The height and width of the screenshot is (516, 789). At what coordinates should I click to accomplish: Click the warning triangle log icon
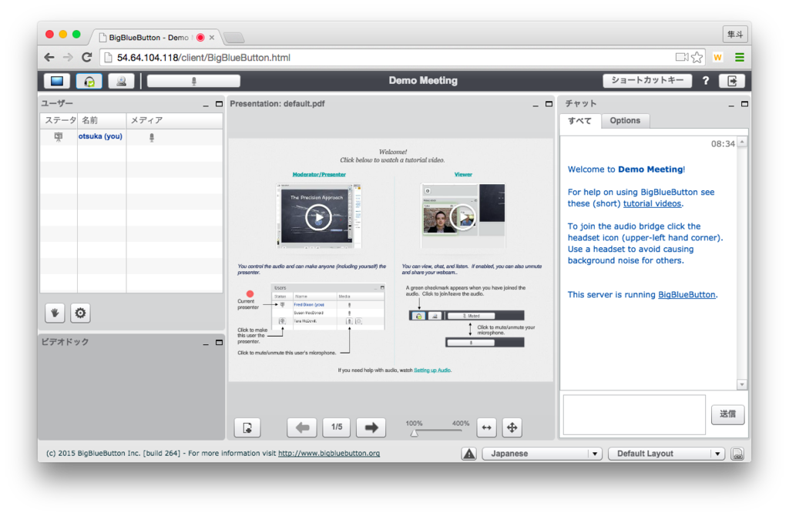tap(469, 454)
